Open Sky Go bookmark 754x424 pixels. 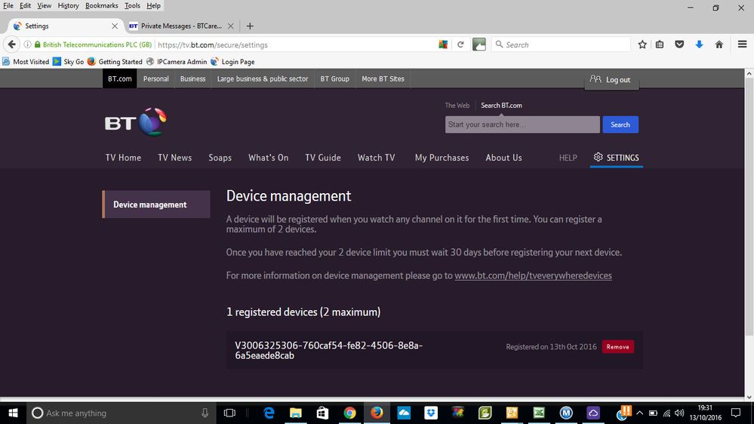coord(68,62)
